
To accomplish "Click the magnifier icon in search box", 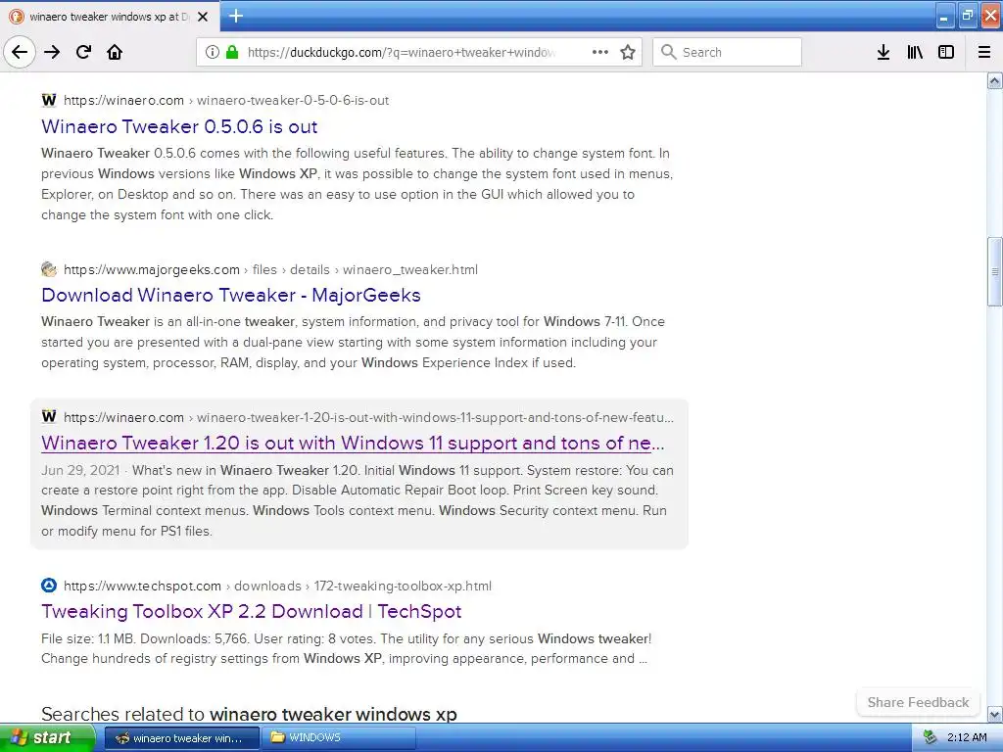I will (668, 52).
